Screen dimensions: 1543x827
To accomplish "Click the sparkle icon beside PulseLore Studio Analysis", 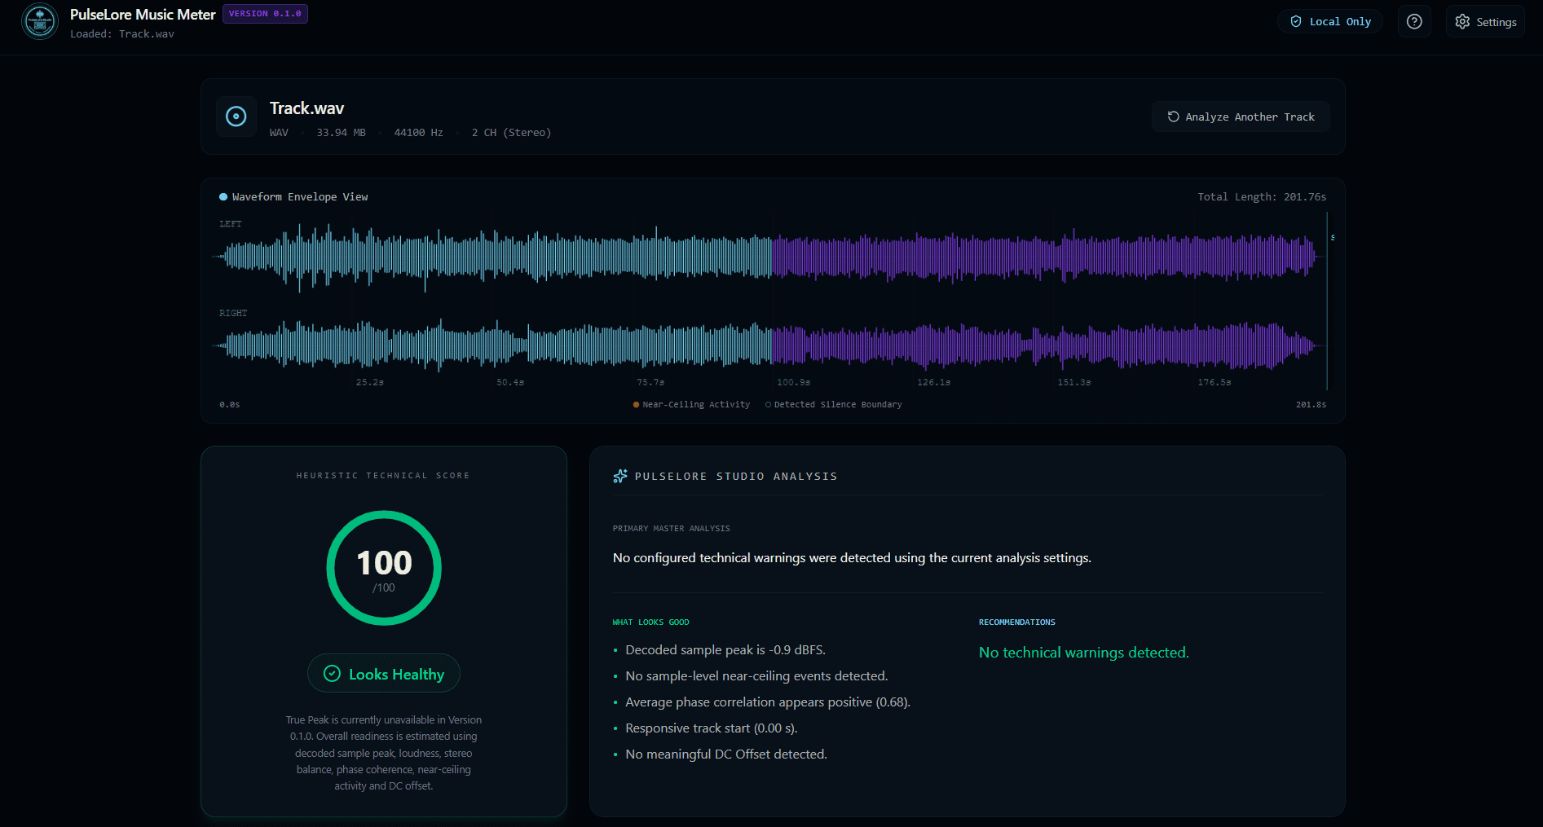I will 620,476.
